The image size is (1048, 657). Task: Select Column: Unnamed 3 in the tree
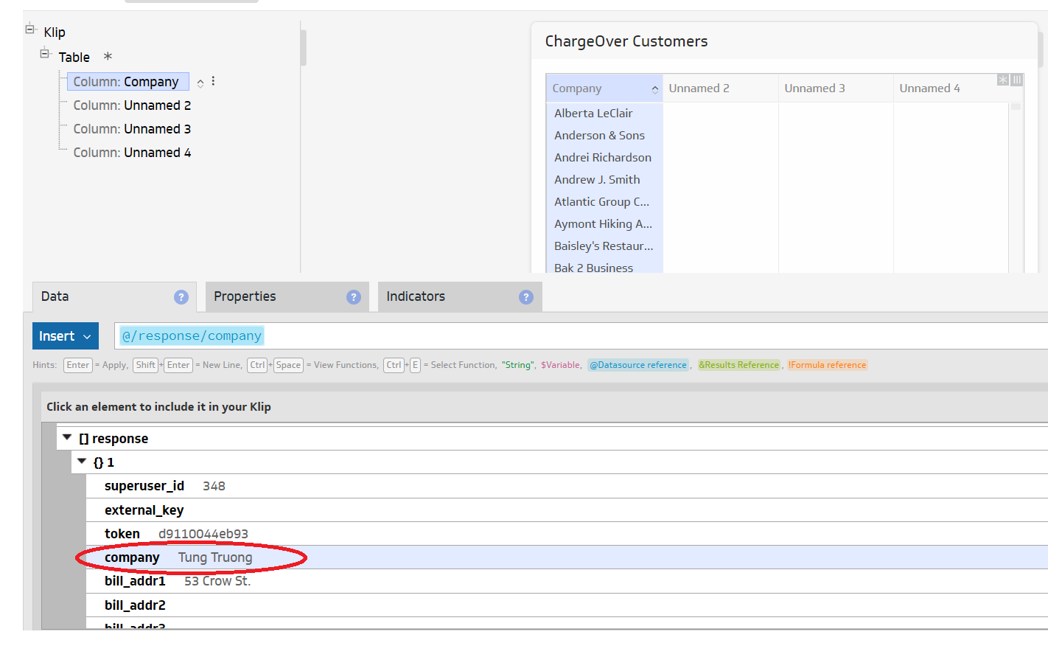point(132,129)
